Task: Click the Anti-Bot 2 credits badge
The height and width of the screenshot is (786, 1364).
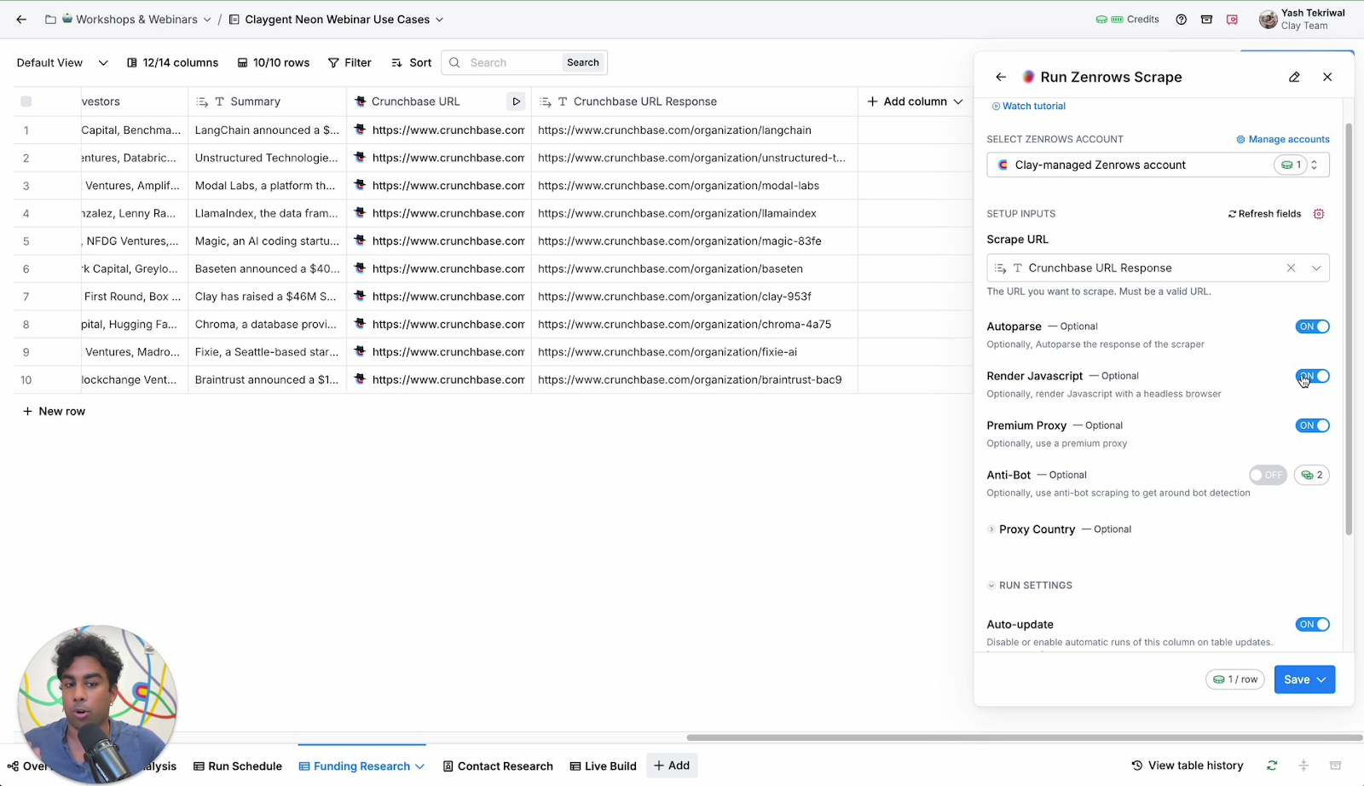Action: click(1312, 475)
